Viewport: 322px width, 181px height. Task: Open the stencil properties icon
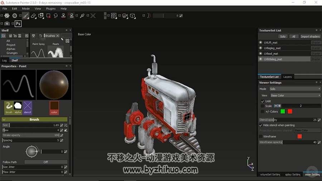pyautogui.click(x=27, y=108)
